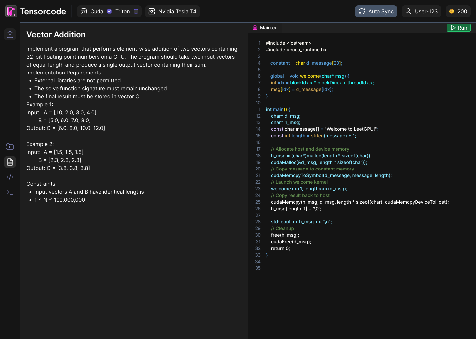Viewport: 476px width, 339px height.
Task: Select the submit/input icon in the sidebar
Action: [x=10, y=146]
